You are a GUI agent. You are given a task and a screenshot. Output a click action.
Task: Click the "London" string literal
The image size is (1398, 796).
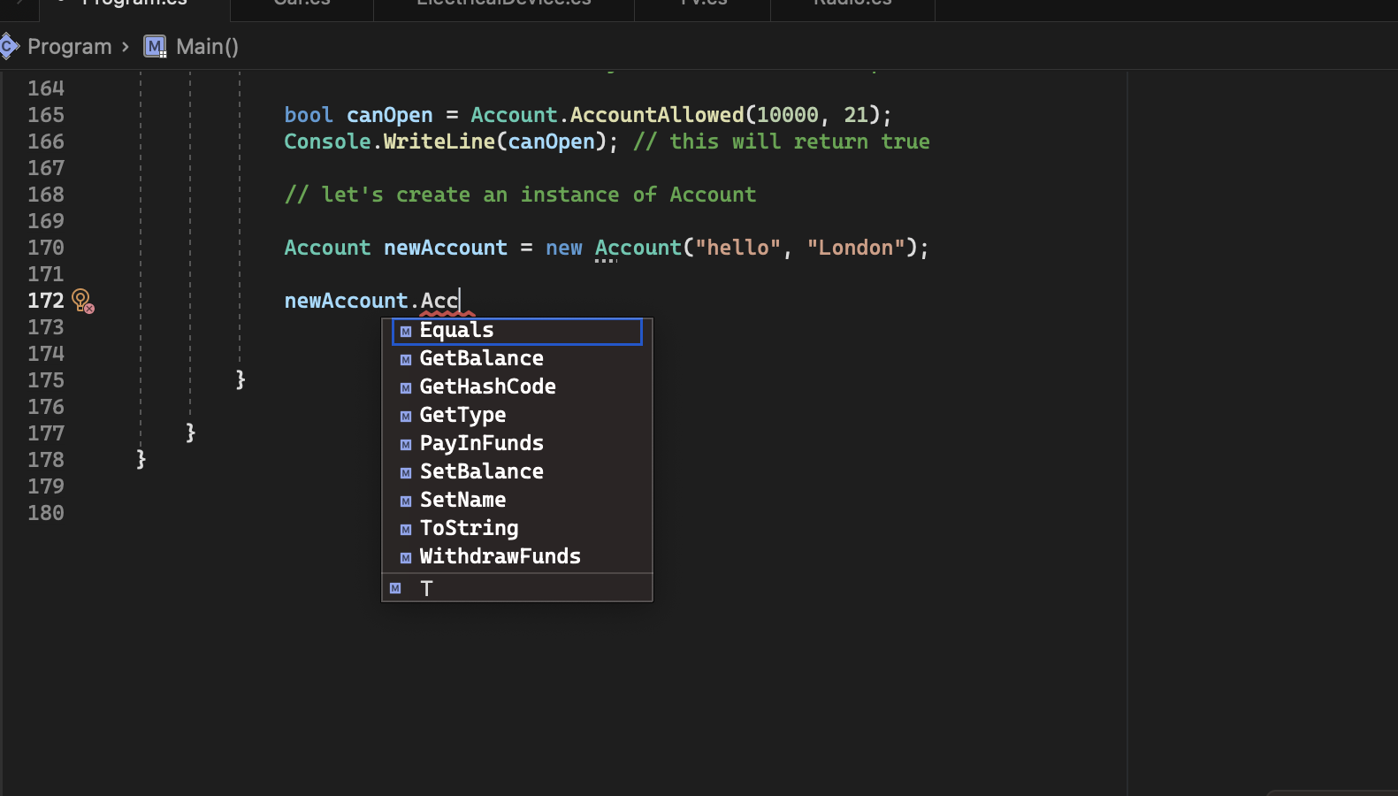click(x=856, y=248)
